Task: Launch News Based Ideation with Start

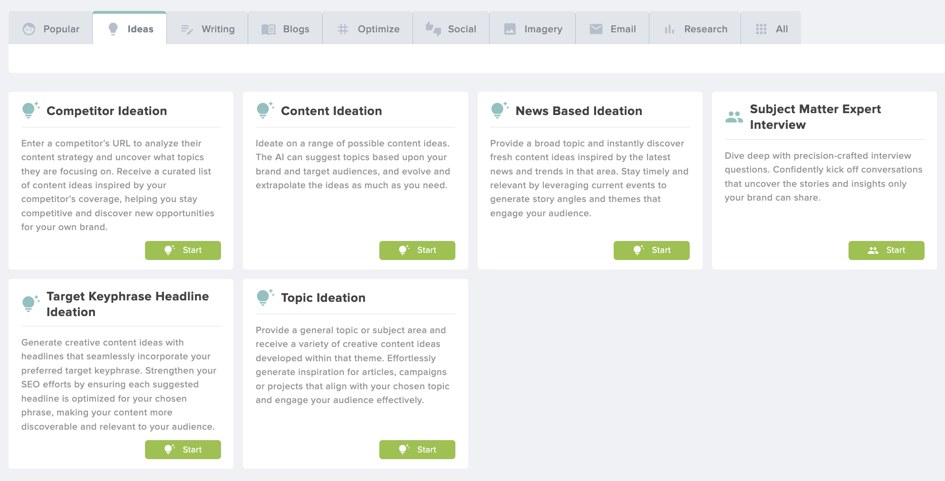Action: 652,250
